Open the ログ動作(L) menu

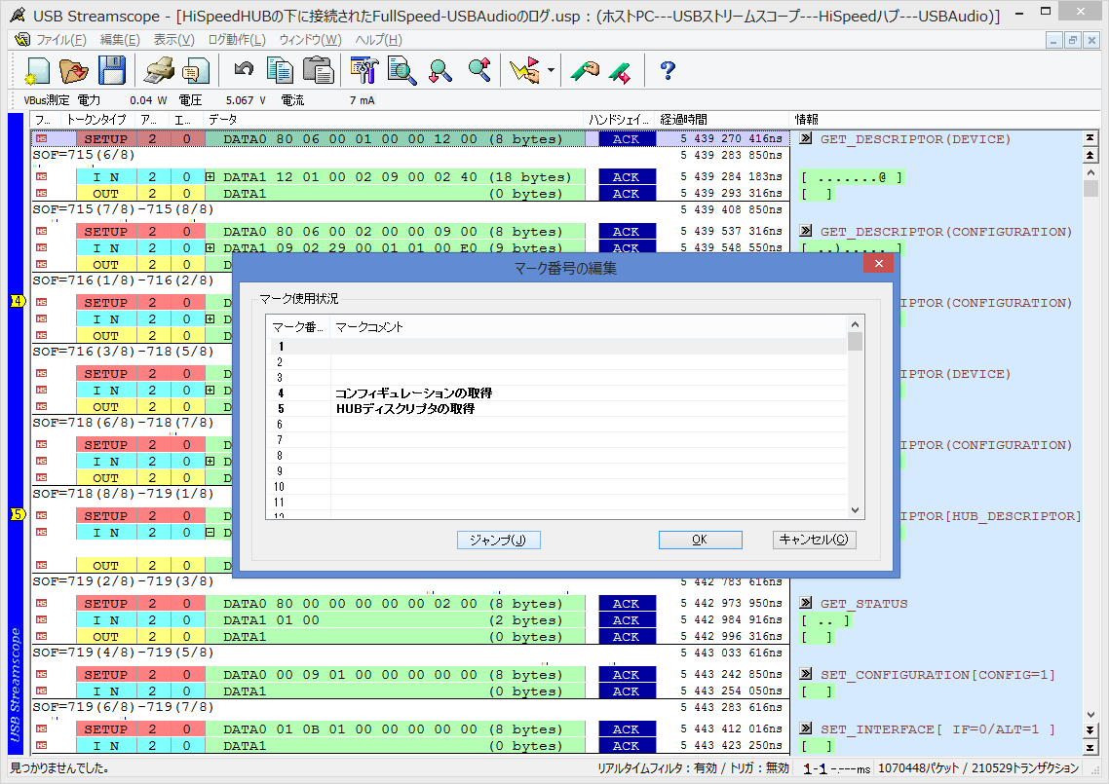coord(237,40)
